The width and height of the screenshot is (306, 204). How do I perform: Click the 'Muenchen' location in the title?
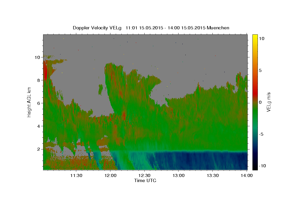(218, 28)
